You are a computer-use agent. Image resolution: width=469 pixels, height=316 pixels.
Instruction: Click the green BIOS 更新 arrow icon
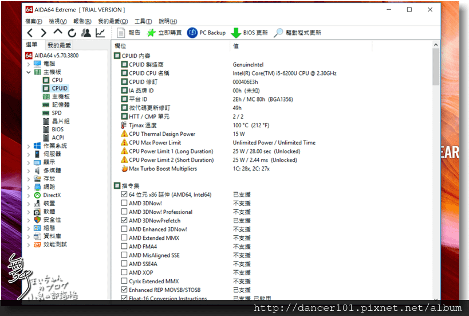pyautogui.click(x=236, y=33)
